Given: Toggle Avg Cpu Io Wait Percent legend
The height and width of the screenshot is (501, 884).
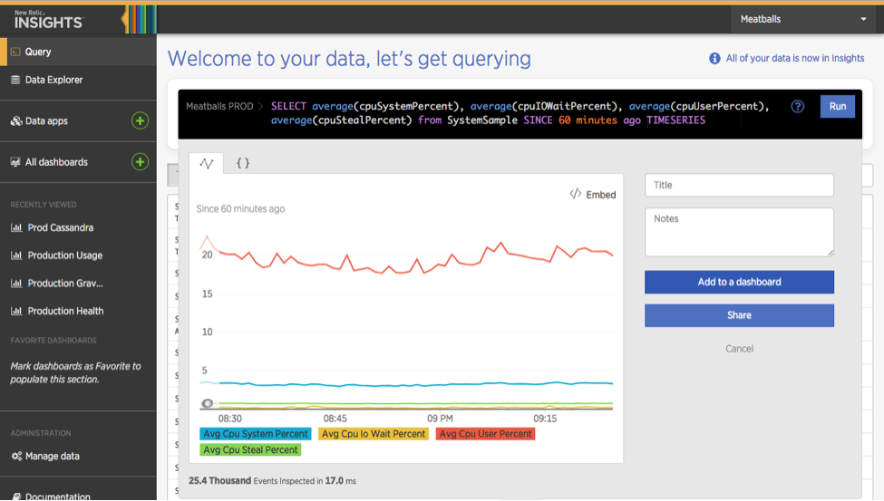Looking at the screenshot, I should click(x=374, y=434).
